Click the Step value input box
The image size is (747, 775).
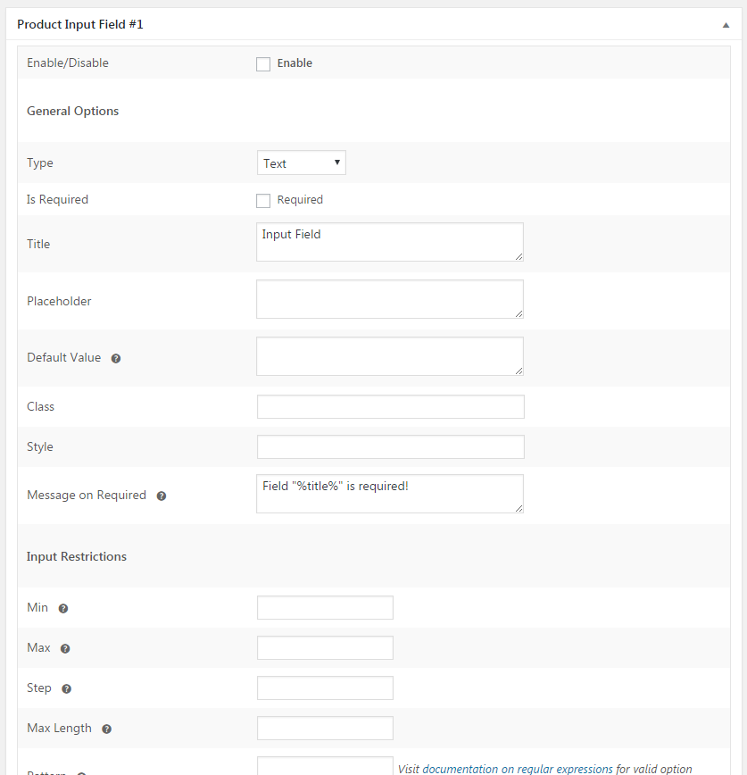(325, 688)
